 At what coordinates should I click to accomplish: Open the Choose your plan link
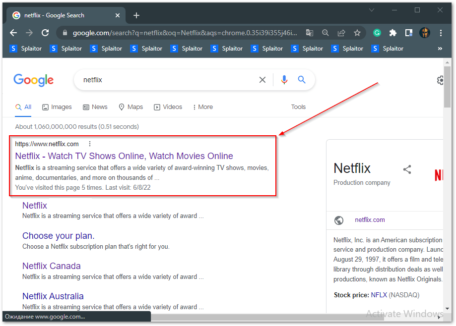coord(58,236)
